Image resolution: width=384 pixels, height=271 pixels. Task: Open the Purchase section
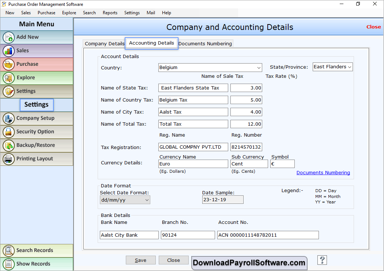click(37, 64)
